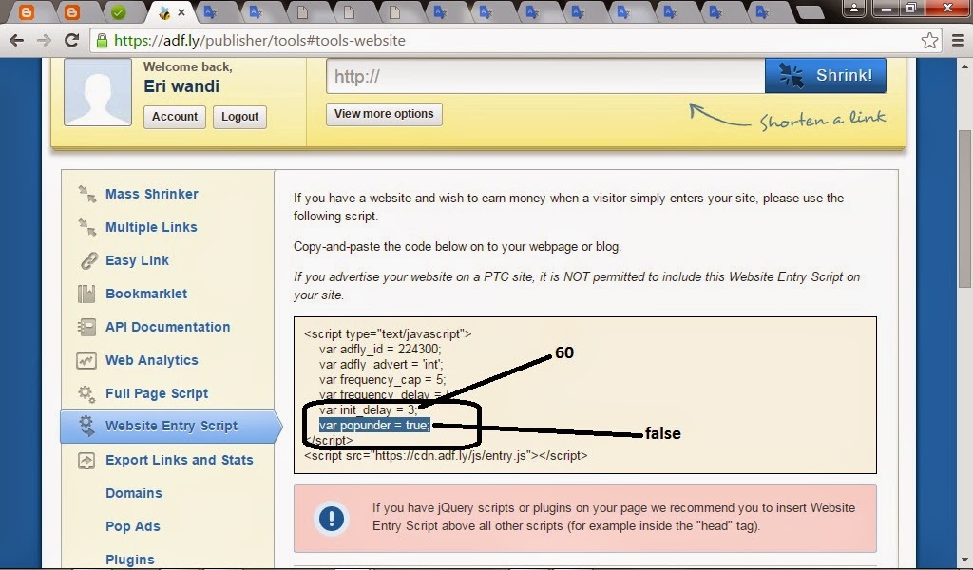Click the Shrink! button
The width and height of the screenshot is (973, 570).
pos(826,76)
